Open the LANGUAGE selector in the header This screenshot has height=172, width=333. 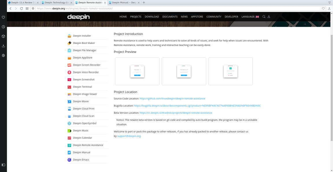pos(250,16)
